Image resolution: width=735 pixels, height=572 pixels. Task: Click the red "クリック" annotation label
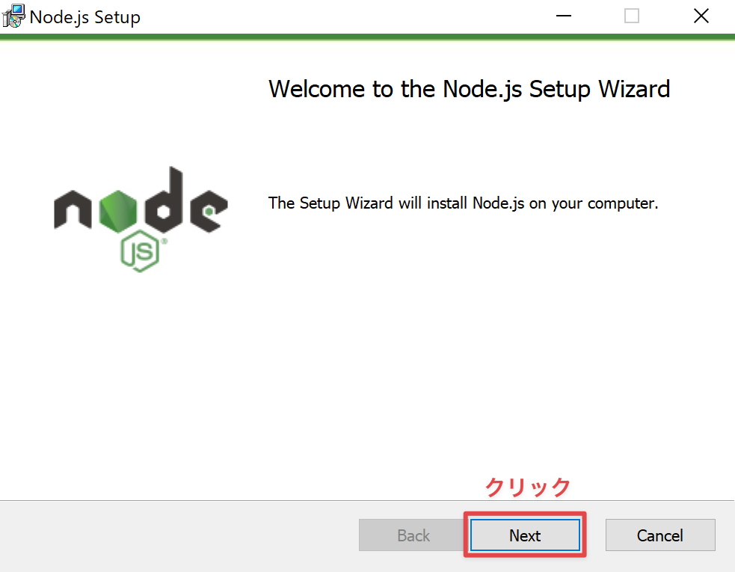pyautogui.click(x=528, y=488)
